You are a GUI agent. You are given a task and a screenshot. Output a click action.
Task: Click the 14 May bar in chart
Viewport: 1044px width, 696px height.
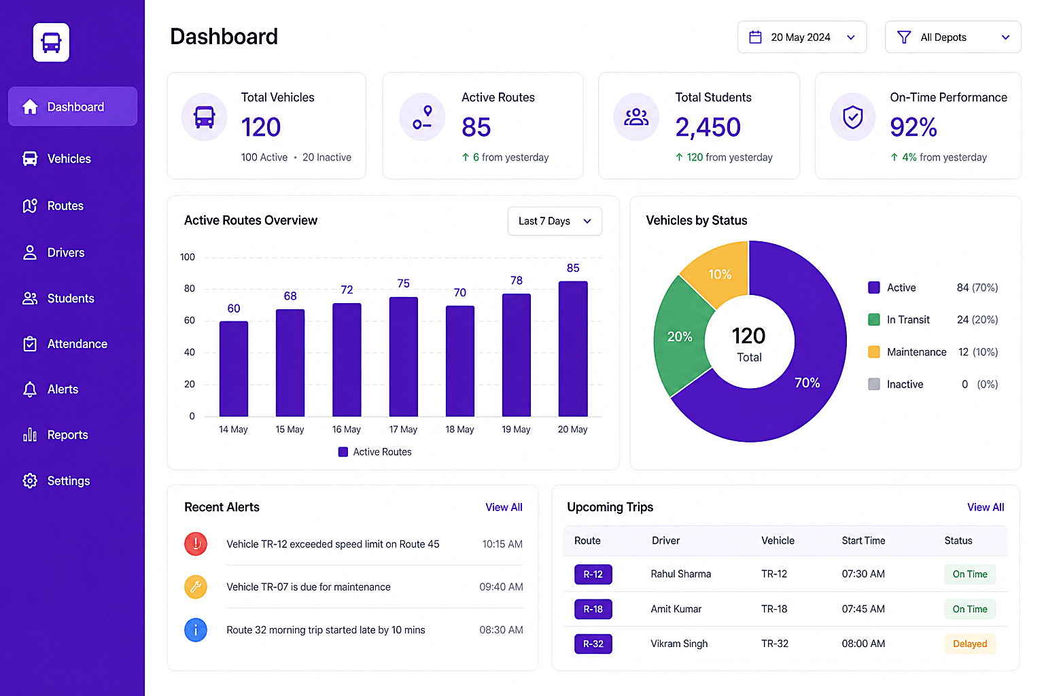pyautogui.click(x=234, y=368)
